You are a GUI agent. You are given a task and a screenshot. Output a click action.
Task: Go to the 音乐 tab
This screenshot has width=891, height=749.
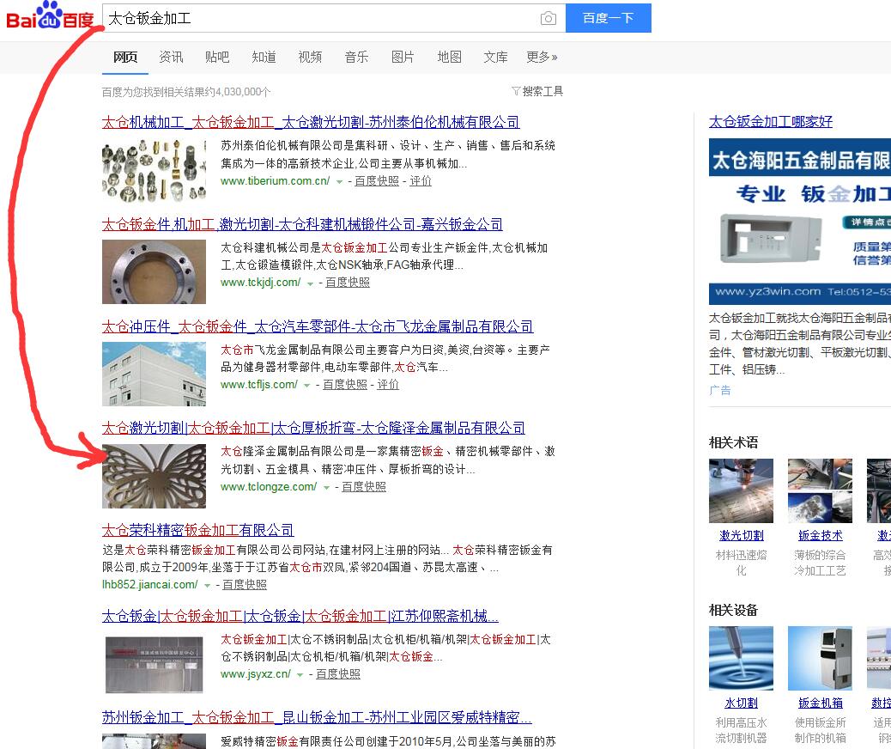356,57
